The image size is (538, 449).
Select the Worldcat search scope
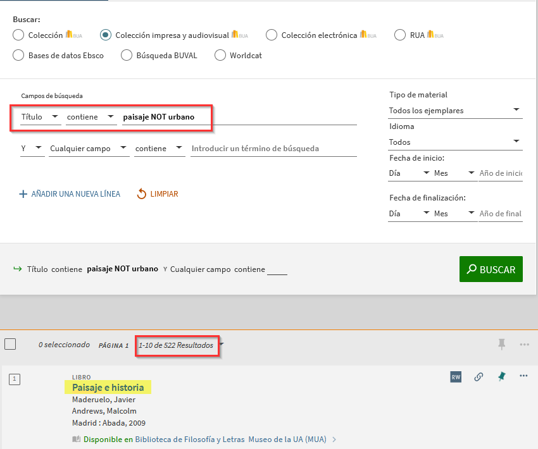220,56
